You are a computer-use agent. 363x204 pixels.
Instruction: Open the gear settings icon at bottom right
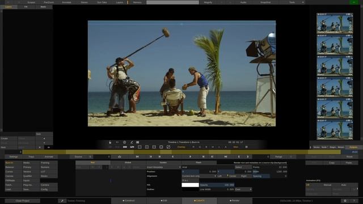[x=345, y=201]
